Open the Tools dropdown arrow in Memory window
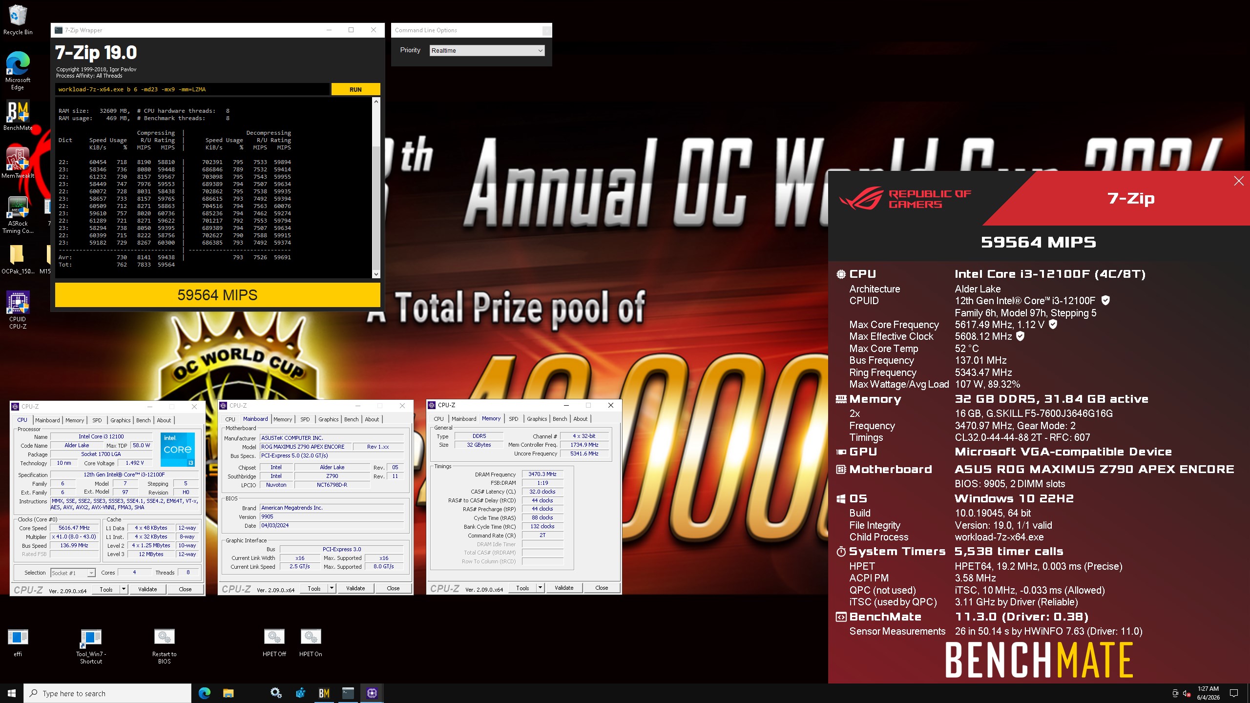Screen dimensions: 1250x703 (540, 588)
